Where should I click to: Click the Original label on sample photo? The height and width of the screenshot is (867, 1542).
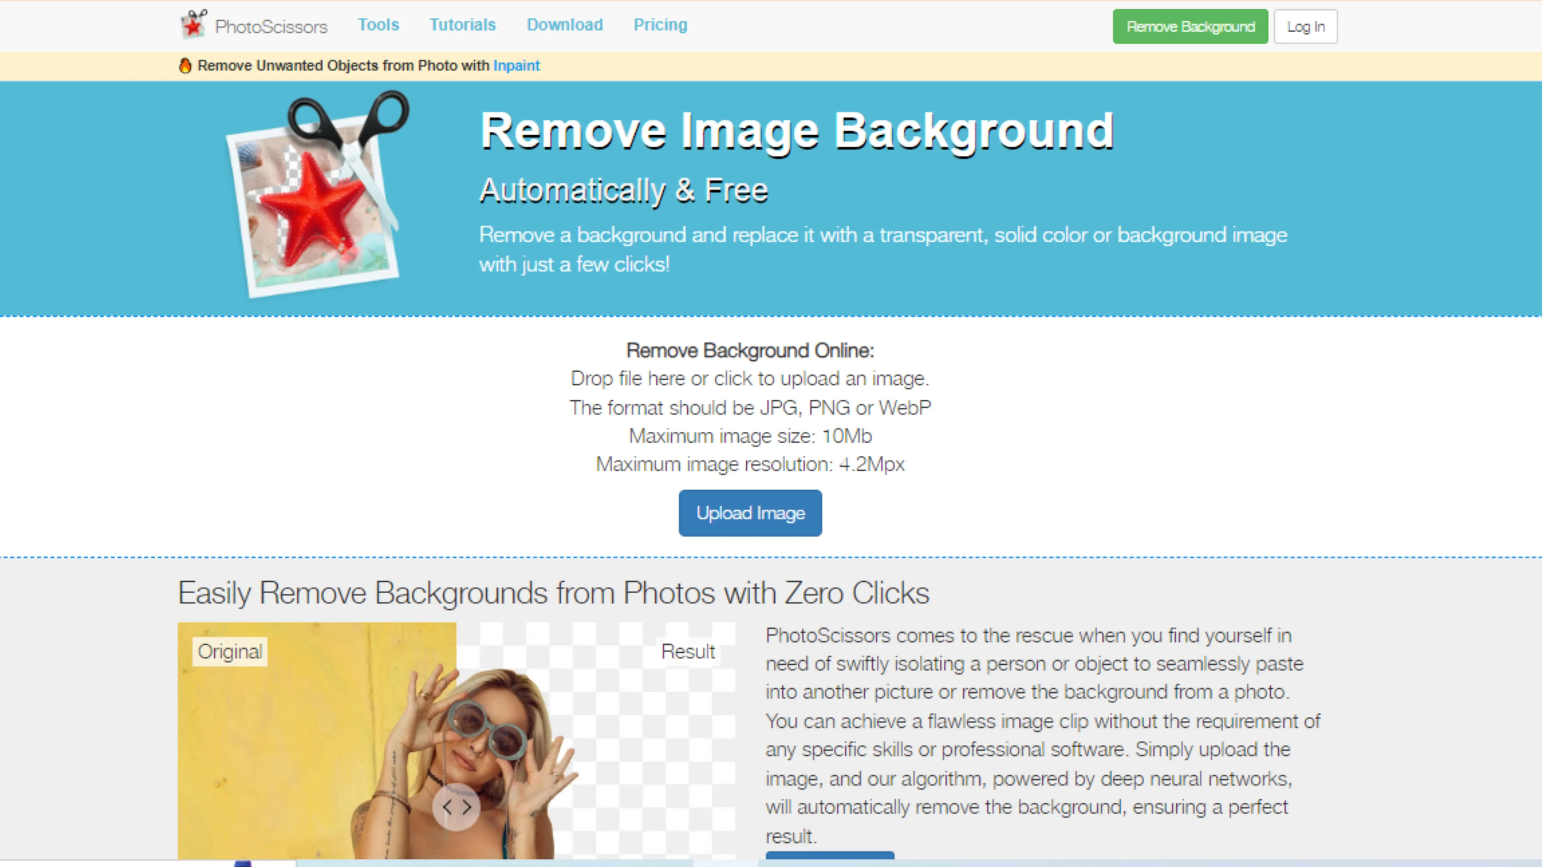click(230, 651)
